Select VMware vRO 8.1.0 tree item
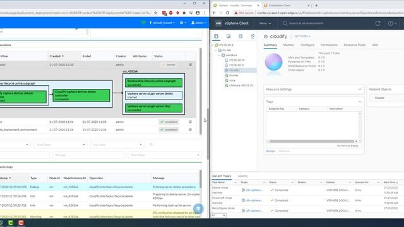 click(241, 86)
